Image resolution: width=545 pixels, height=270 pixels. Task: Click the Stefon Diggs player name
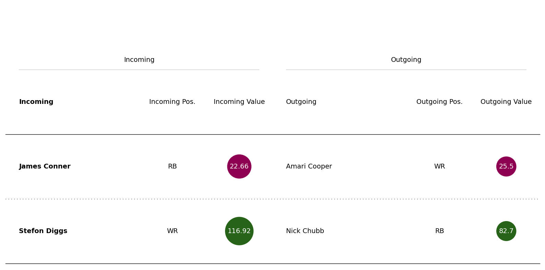[43, 231]
